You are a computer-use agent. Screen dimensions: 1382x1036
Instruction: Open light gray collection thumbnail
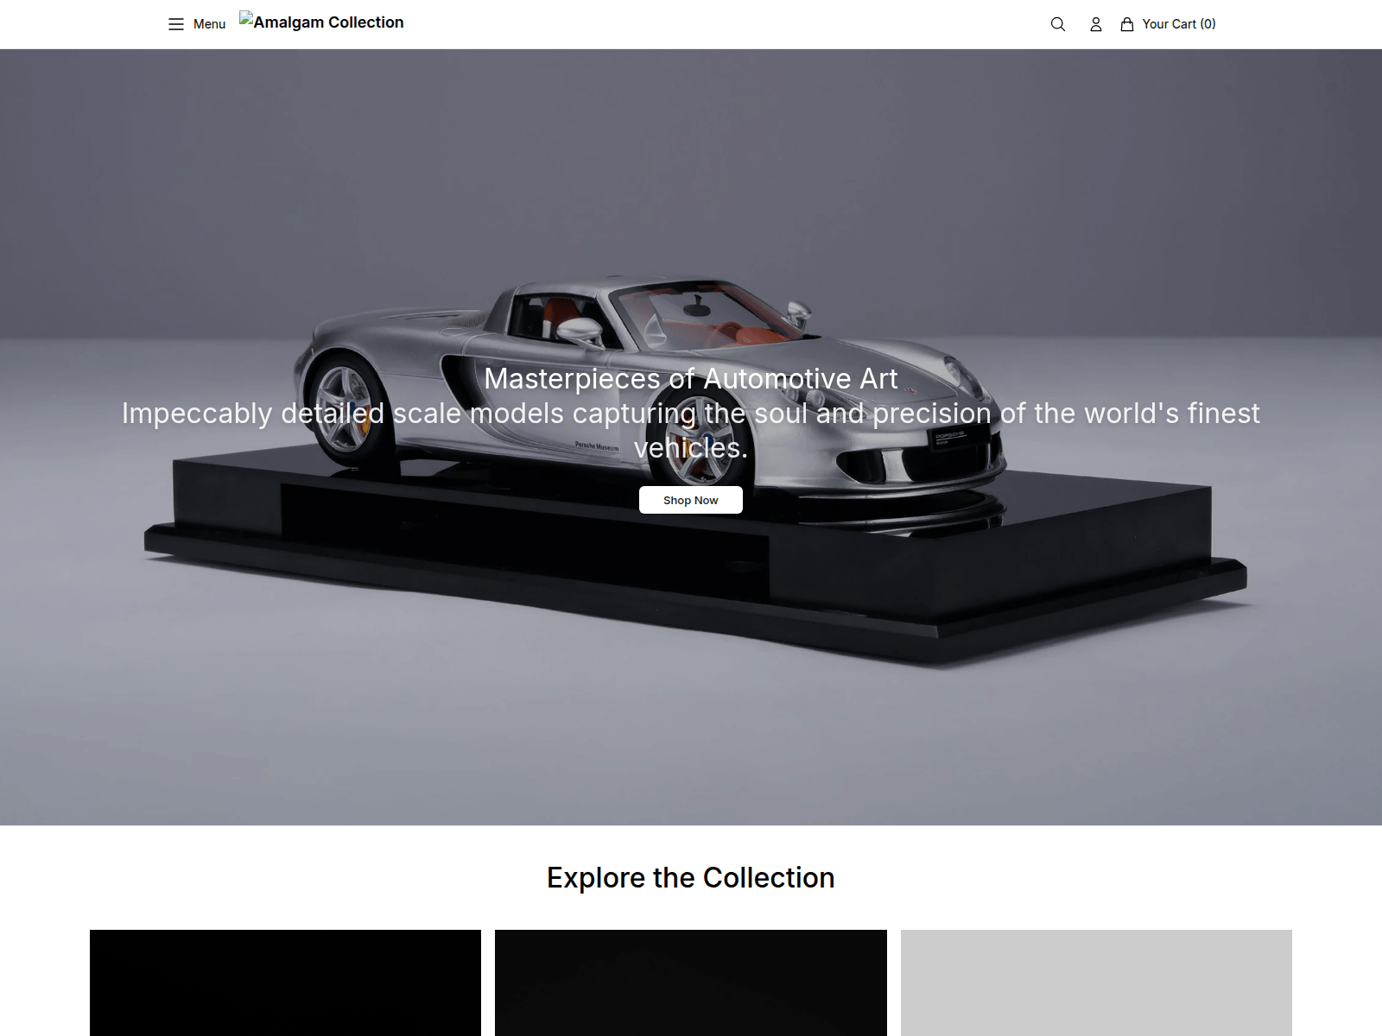1096,982
